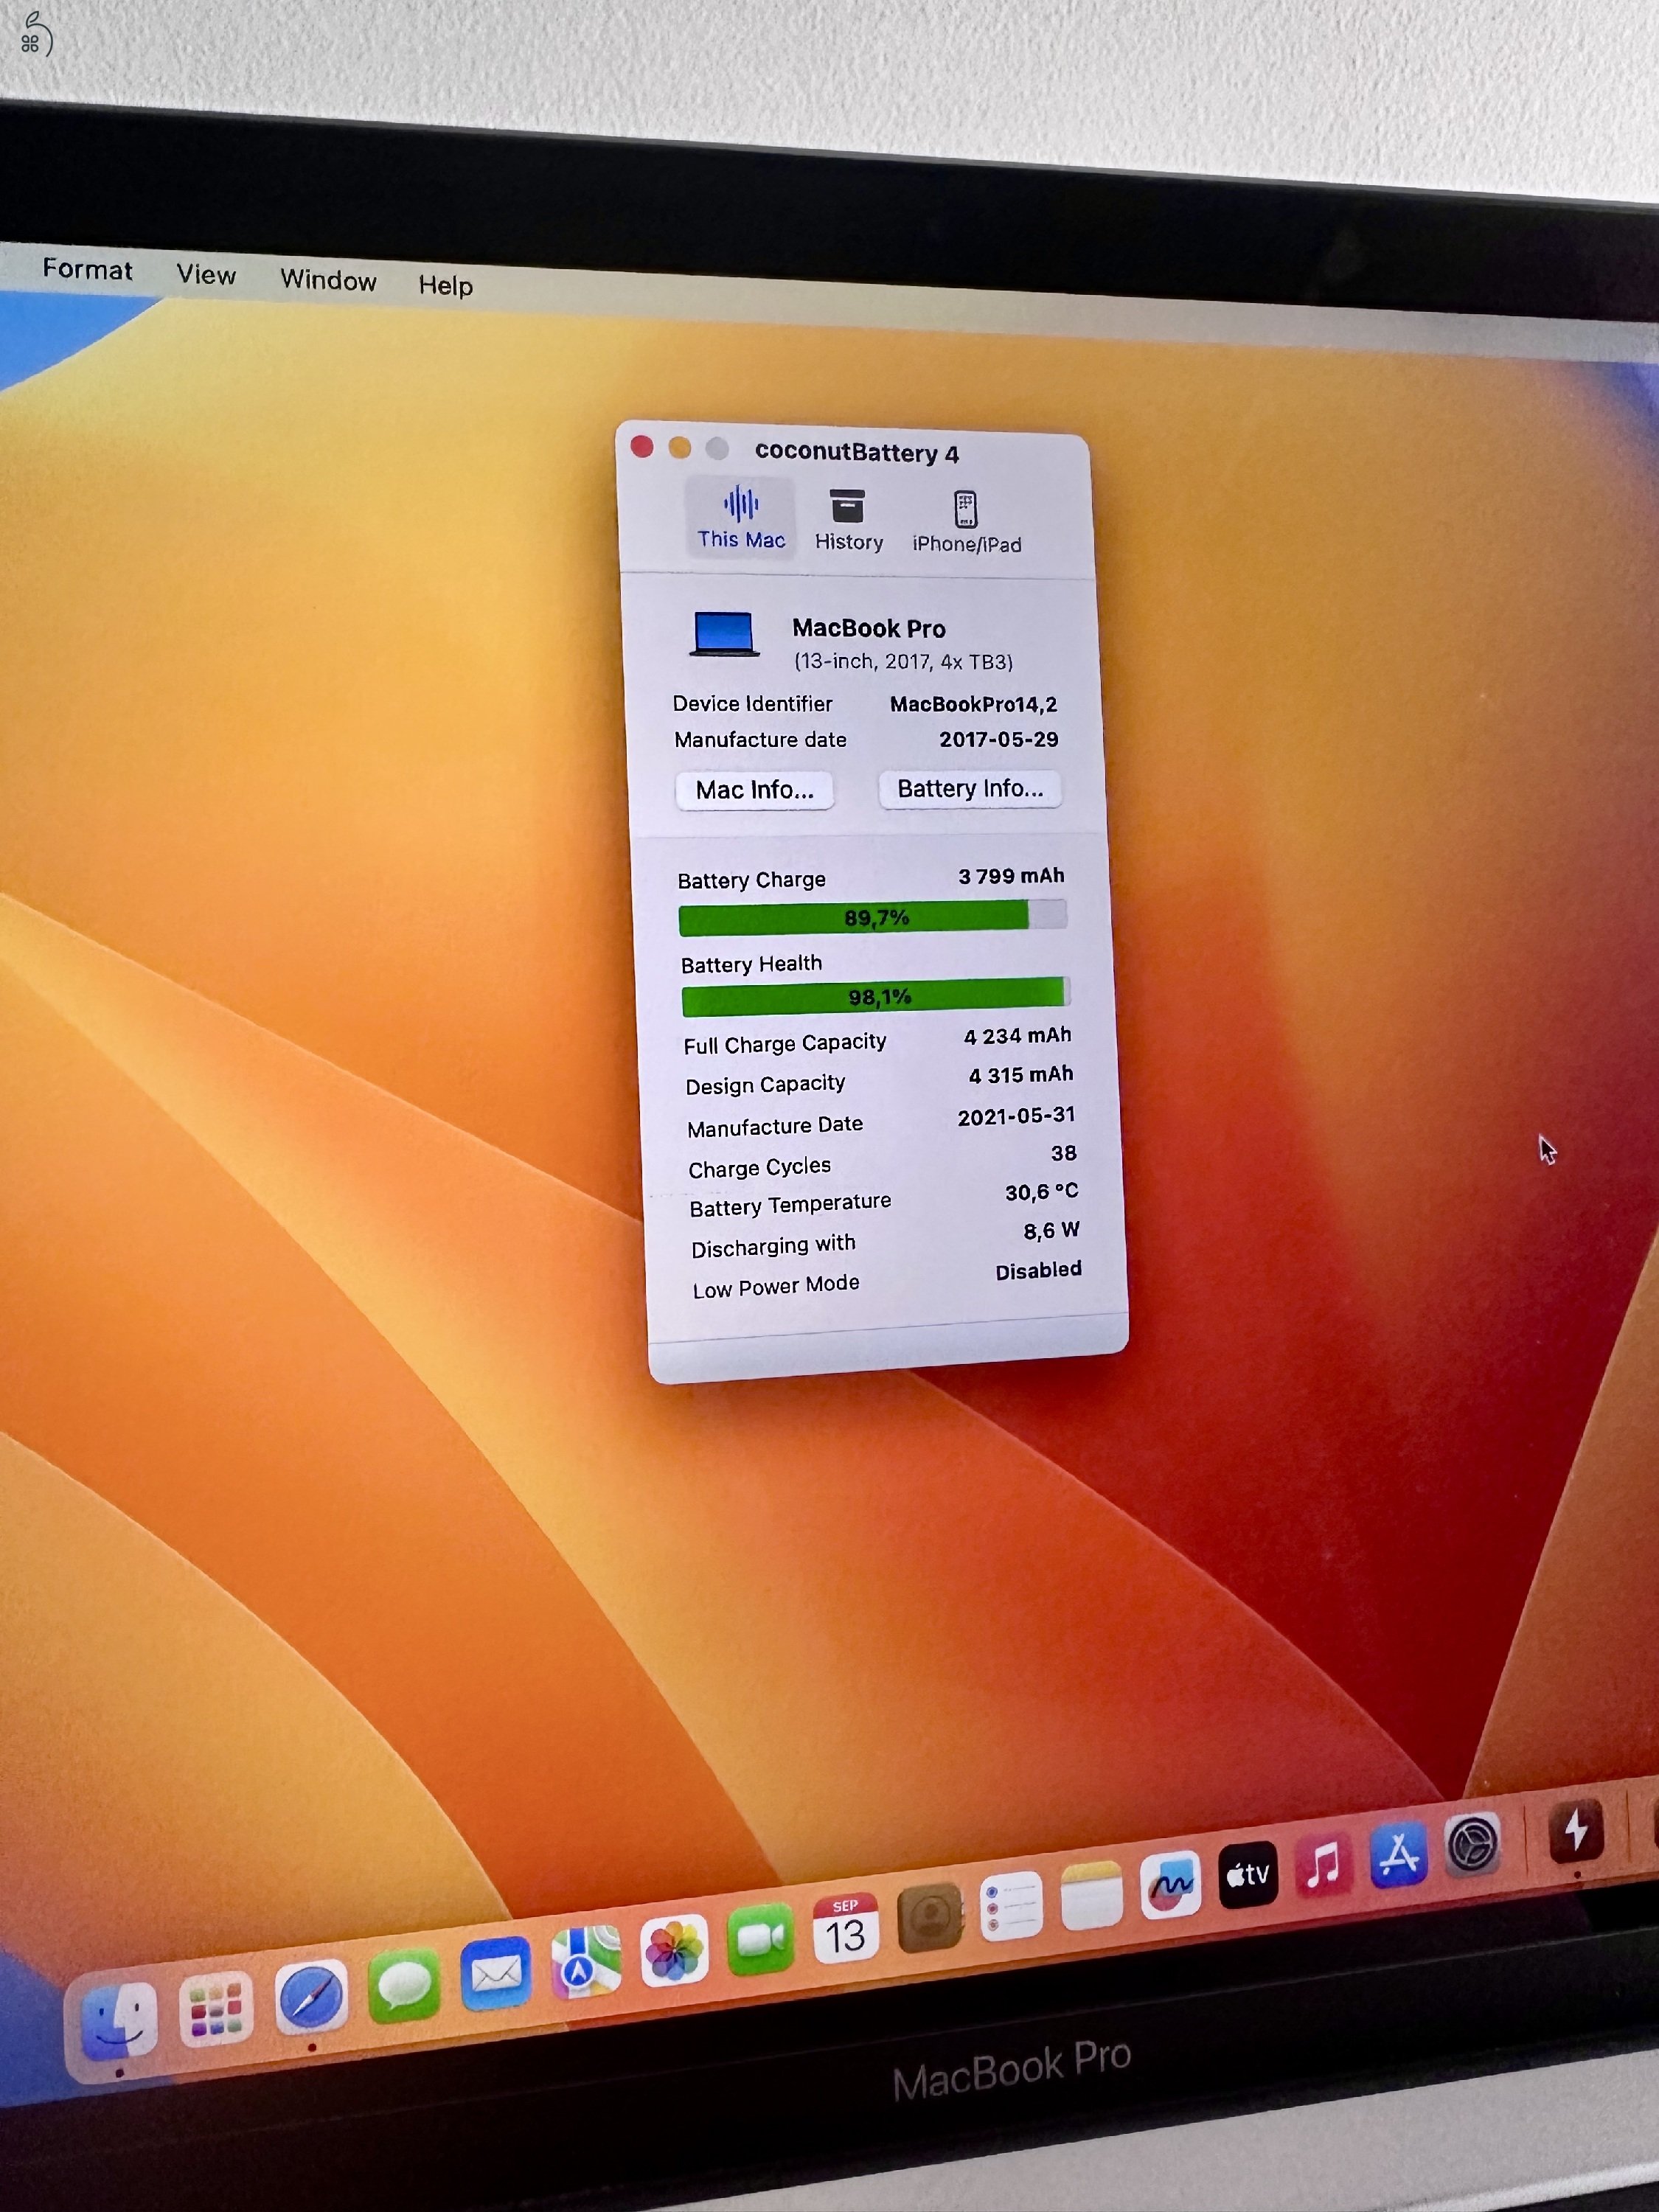Open Freeform from the dock
The height and width of the screenshot is (2212, 1659).
tap(1170, 1884)
